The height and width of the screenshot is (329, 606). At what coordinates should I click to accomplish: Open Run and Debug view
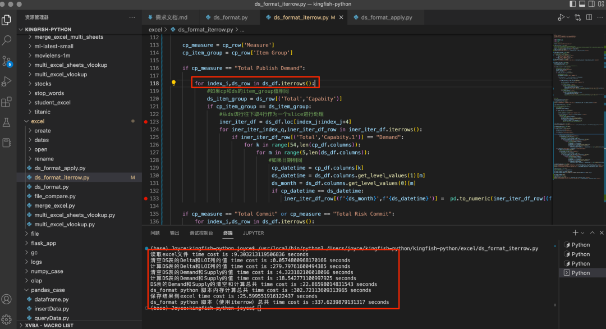(7, 81)
